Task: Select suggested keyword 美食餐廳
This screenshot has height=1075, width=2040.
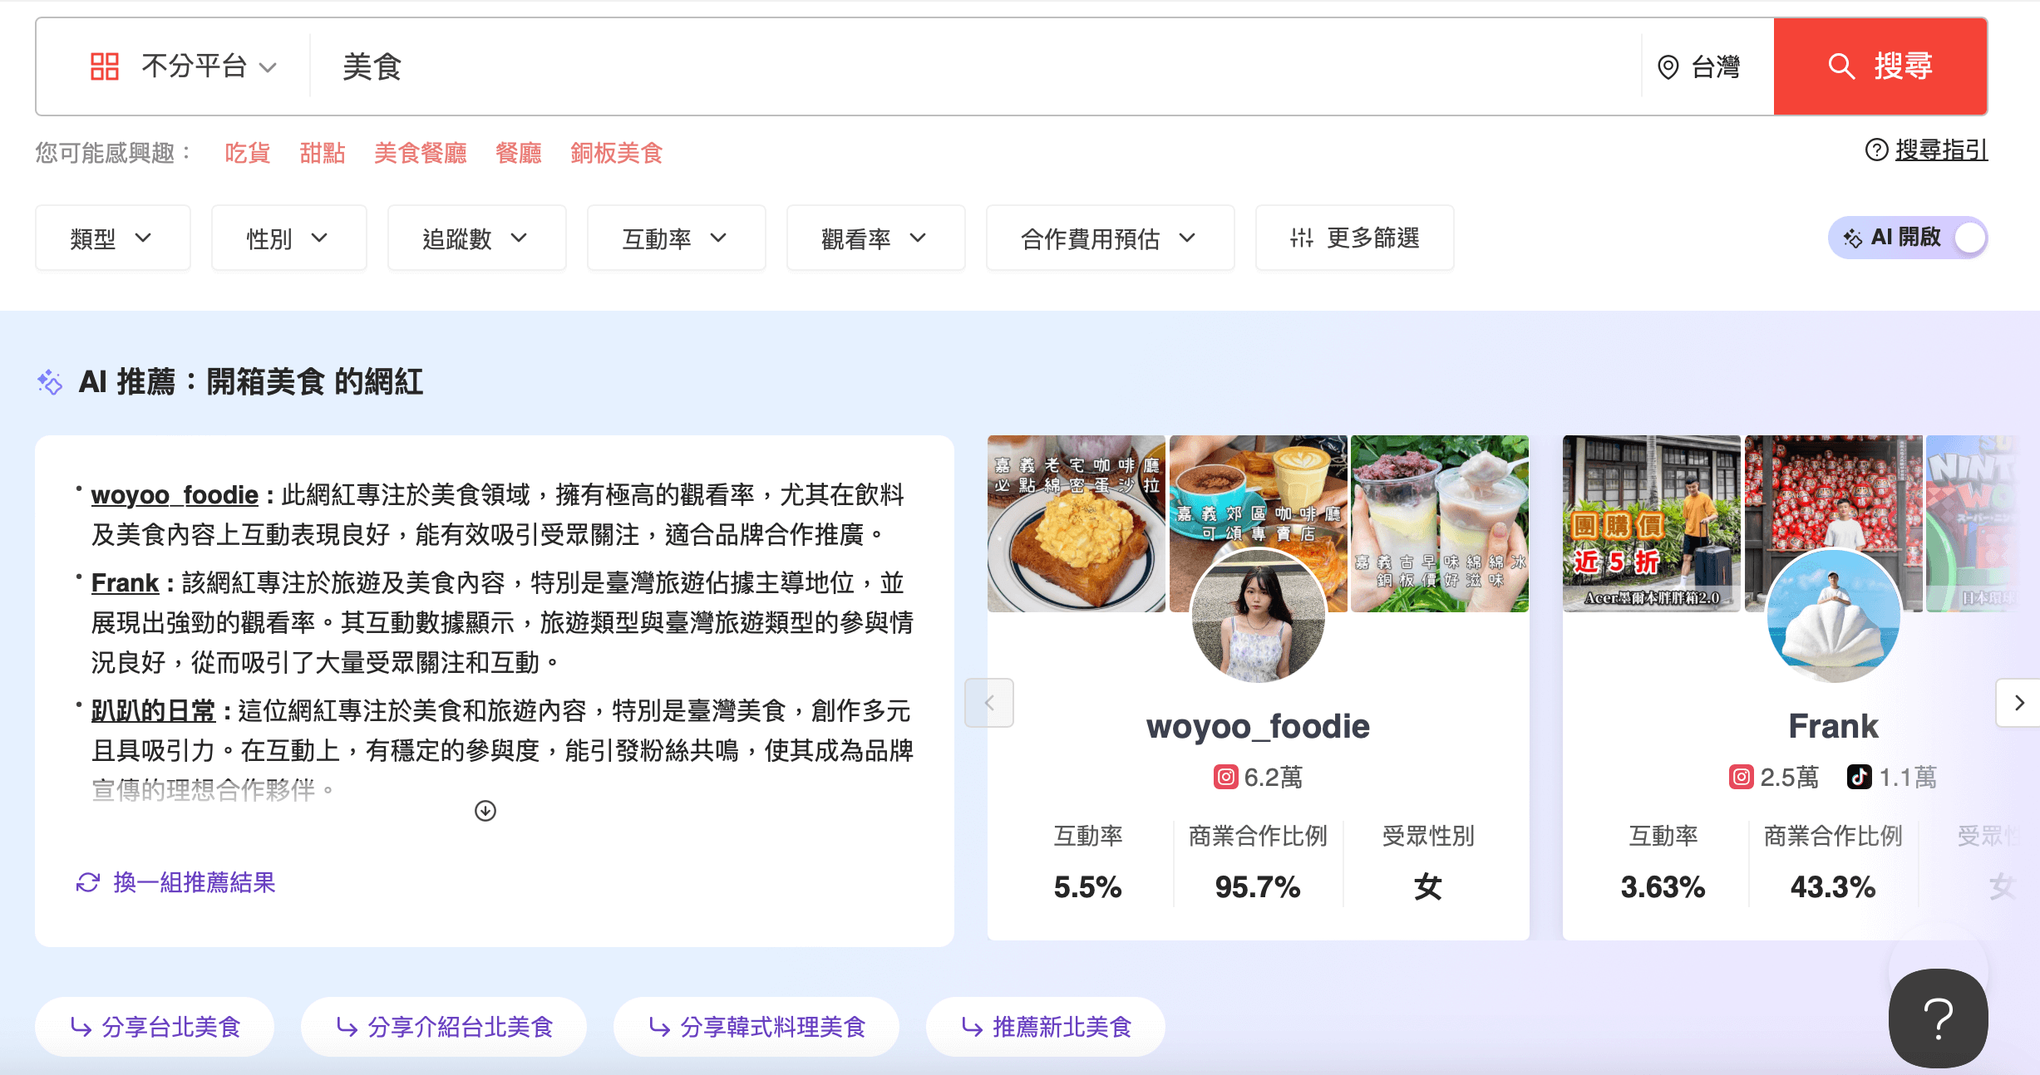Action: click(421, 153)
